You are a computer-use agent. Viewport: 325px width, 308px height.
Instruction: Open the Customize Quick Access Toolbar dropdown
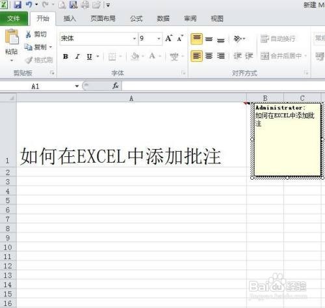(108, 5)
